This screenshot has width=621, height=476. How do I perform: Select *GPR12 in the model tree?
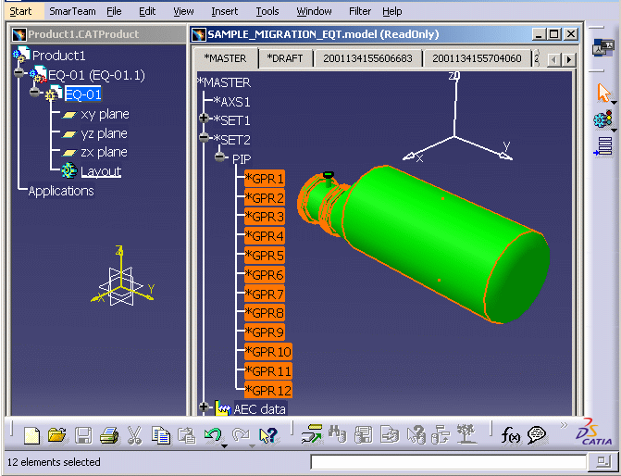(268, 391)
